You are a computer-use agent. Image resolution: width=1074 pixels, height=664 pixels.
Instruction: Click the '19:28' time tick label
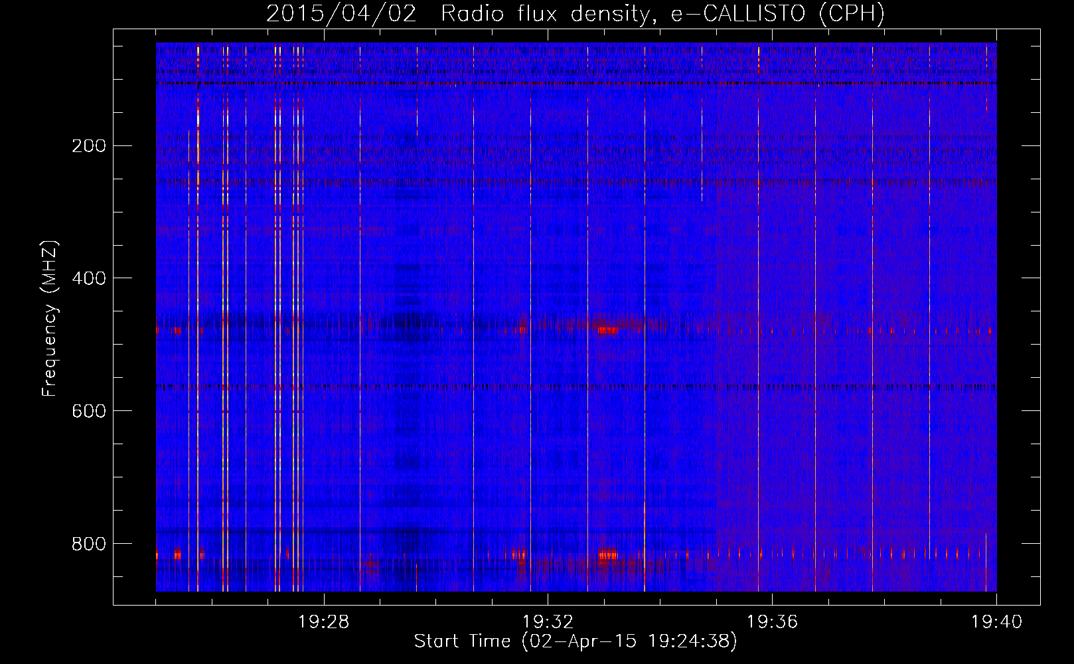click(323, 622)
